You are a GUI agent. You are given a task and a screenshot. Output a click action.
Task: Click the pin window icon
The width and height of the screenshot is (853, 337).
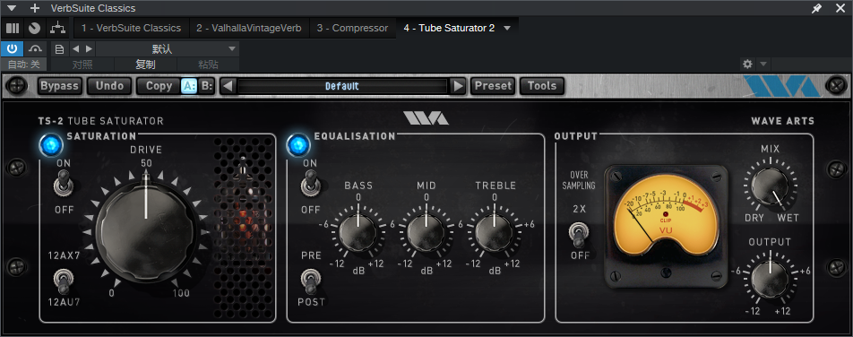coord(816,8)
